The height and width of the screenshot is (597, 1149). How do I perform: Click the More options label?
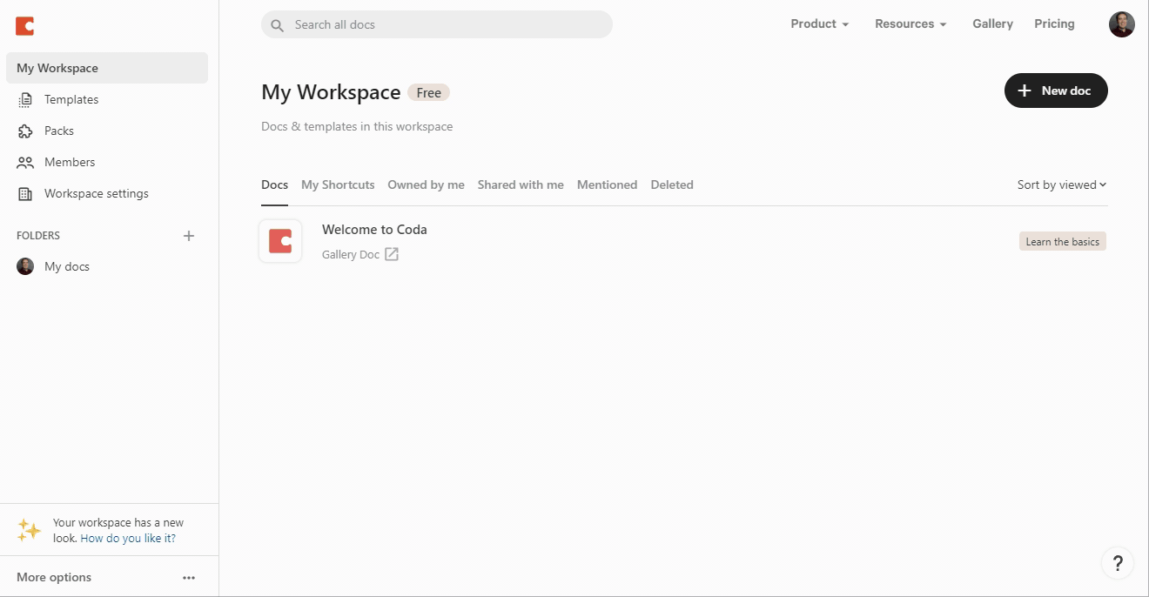pos(54,577)
